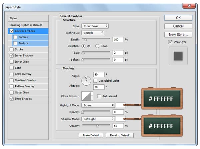The height and width of the screenshot is (149, 200).
Task: Click the shadow Opacity slider handle
Action: pos(97,126)
